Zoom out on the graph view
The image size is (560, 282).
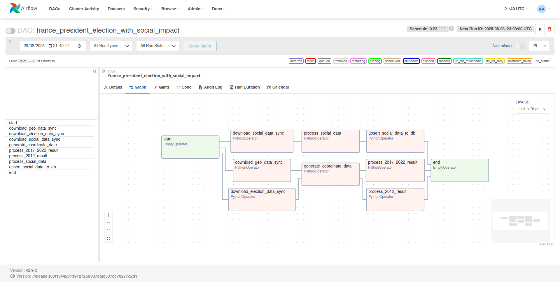click(108, 223)
